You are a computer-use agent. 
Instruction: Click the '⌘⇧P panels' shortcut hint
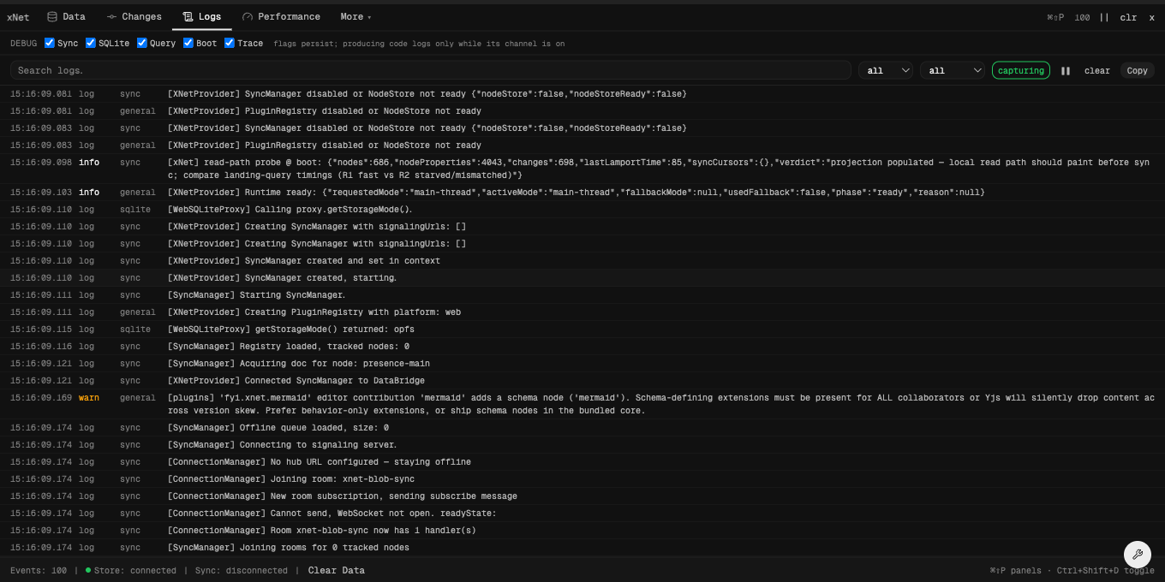[1016, 570]
